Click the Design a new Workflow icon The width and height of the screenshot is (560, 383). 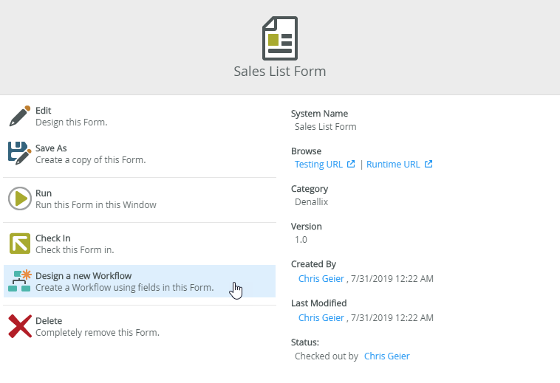[x=20, y=281]
